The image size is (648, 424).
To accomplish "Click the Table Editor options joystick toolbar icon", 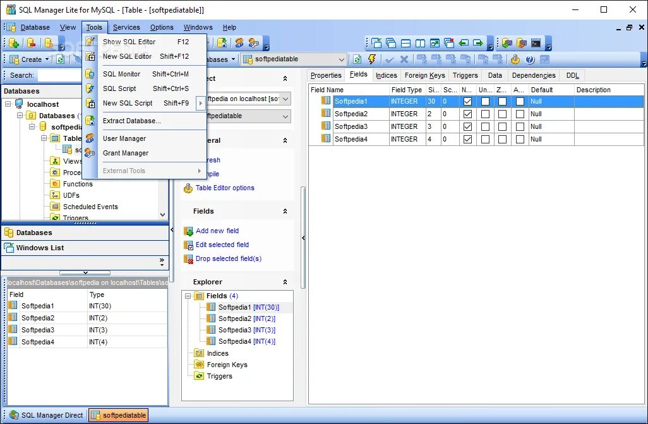I will [x=515, y=59].
